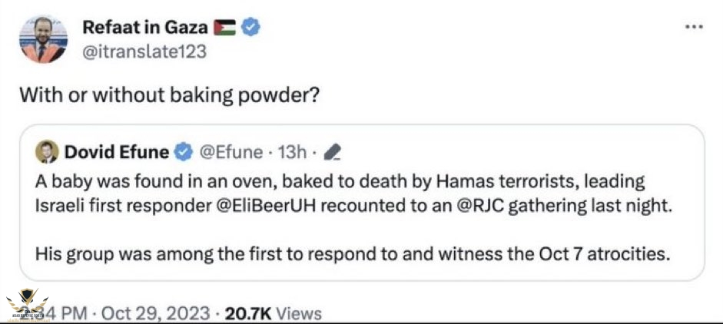Click the blue verified badge beside Refaat in Gaza
Viewport: 723px width, 324px height.
coord(251,28)
